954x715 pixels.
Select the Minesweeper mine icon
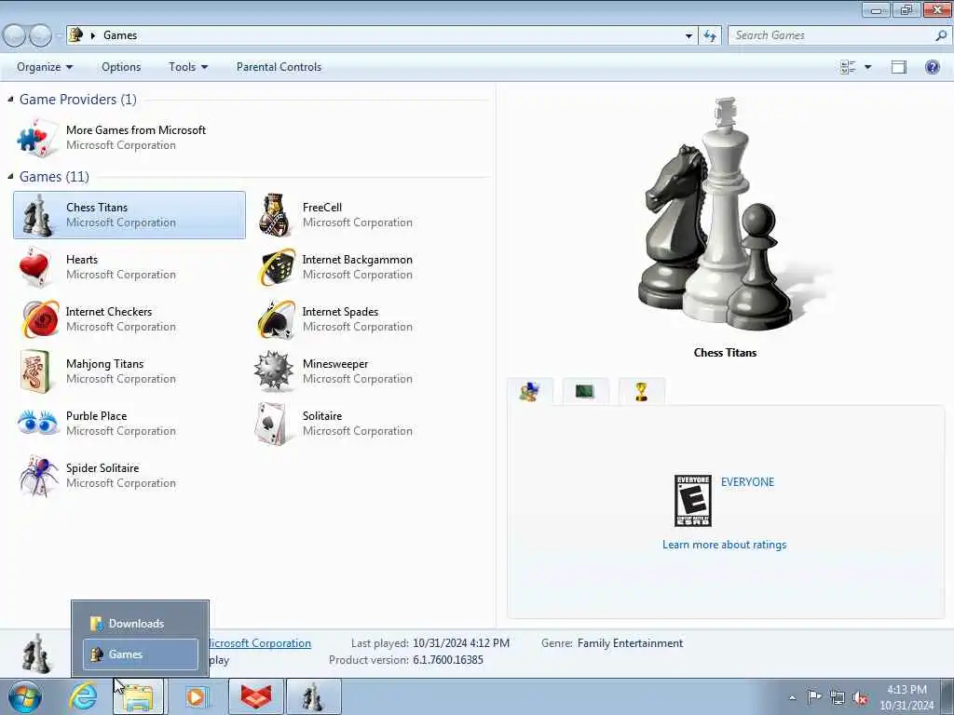[273, 371]
